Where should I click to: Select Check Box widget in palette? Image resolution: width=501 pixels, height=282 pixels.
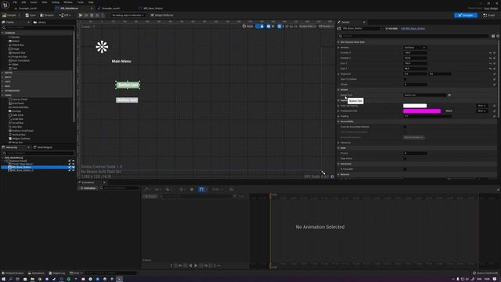pos(17,45)
